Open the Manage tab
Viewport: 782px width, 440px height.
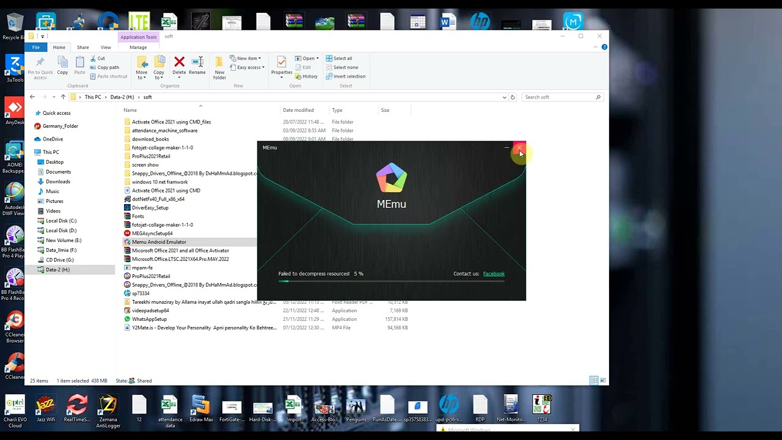point(138,47)
